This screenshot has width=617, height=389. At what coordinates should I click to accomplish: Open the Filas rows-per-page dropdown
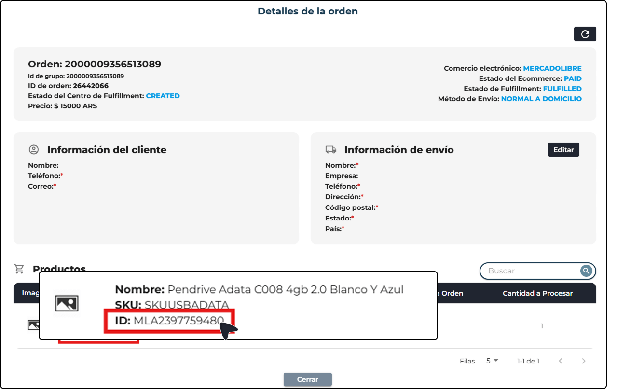(492, 361)
